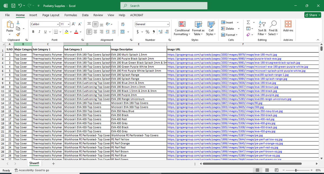324x174 pixels.
Task: Click the Clear eraser icon
Action: pos(248,35)
